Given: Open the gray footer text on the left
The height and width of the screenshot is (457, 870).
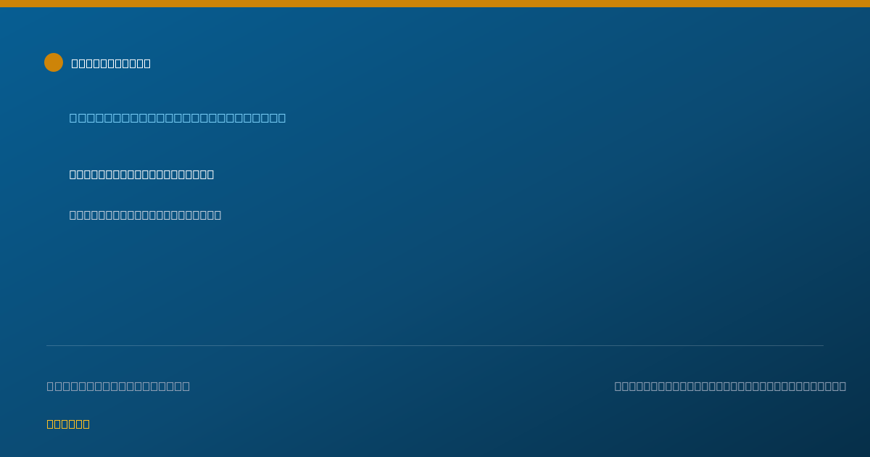Looking at the screenshot, I should (118, 386).
